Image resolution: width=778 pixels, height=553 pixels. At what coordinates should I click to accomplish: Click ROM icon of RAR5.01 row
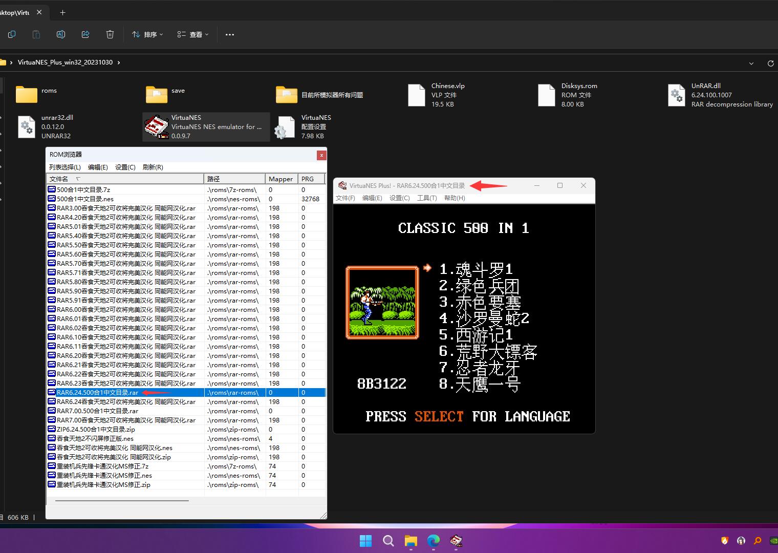52,226
